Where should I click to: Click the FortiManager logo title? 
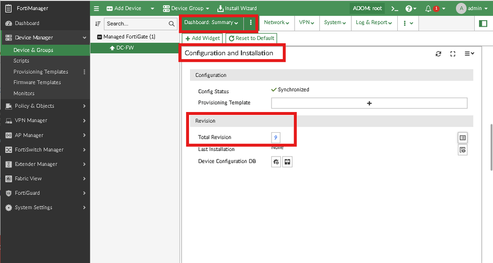click(x=27, y=8)
